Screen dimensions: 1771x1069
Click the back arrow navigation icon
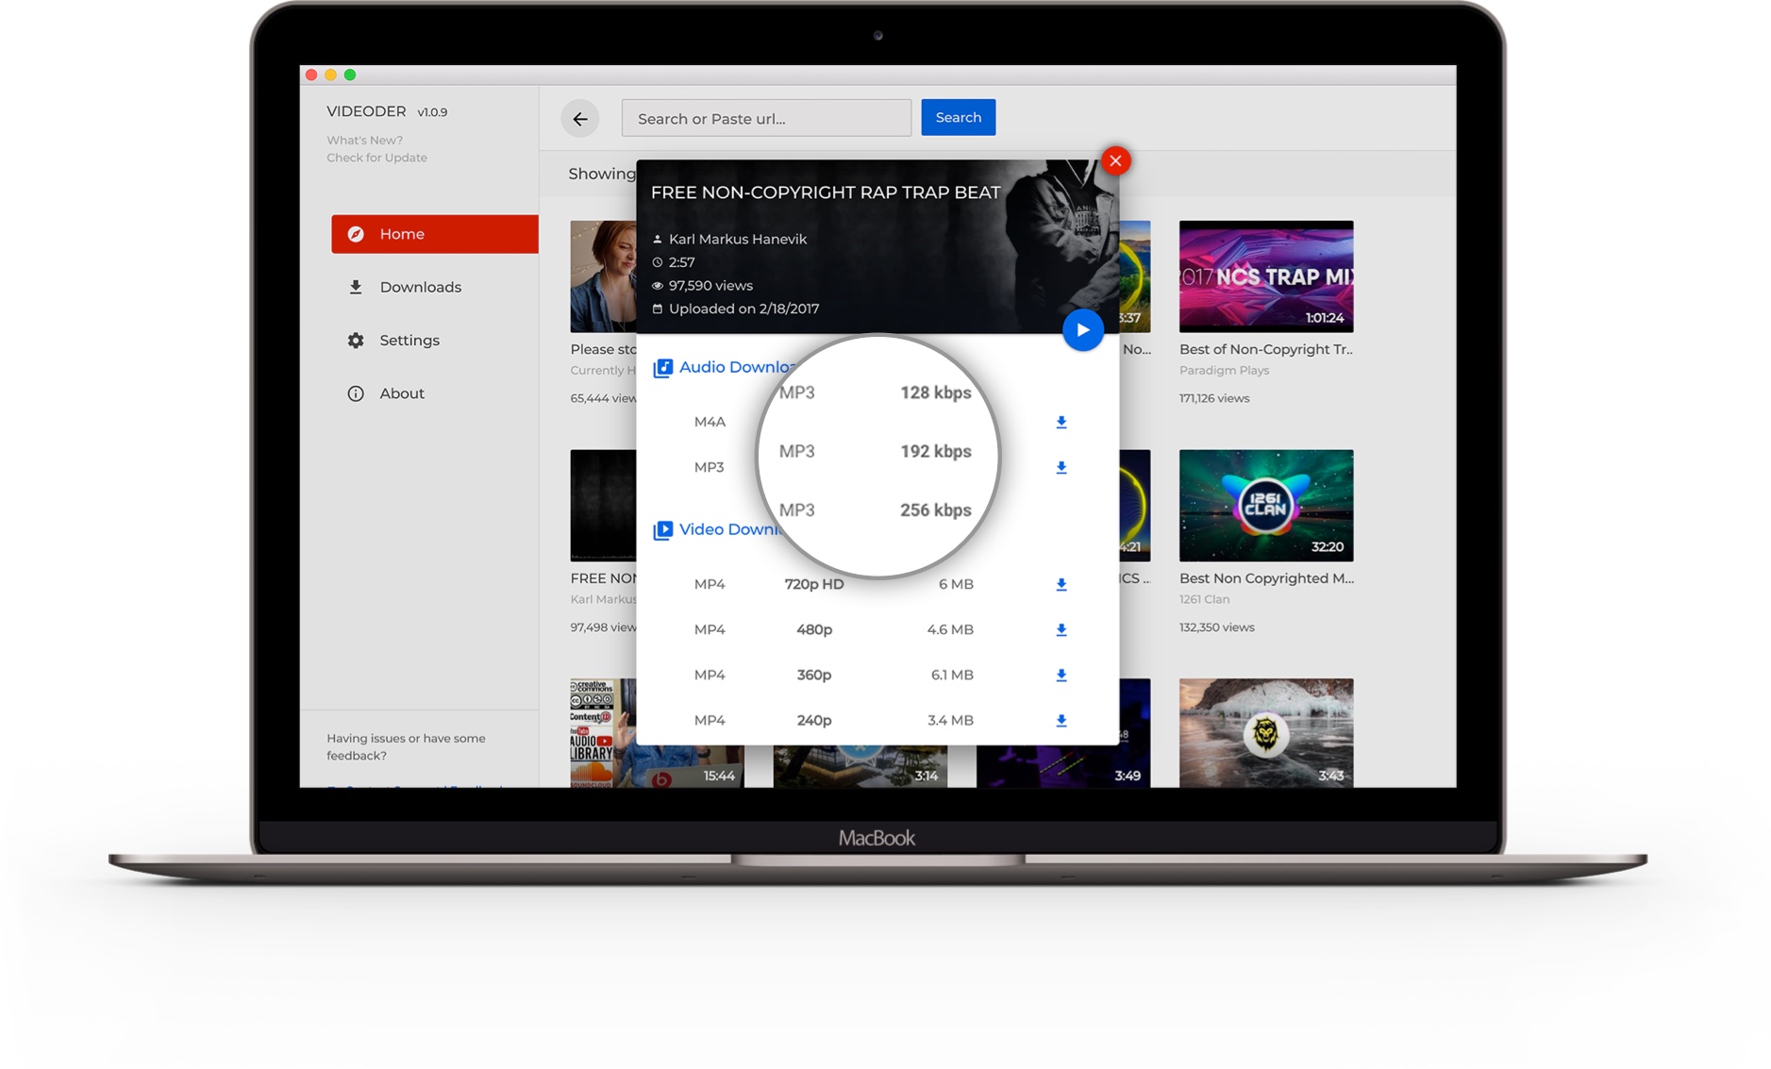pyautogui.click(x=579, y=118)
